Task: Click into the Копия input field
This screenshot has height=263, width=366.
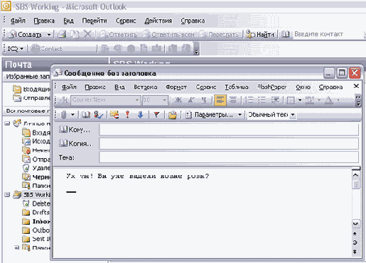Action: 229,143
